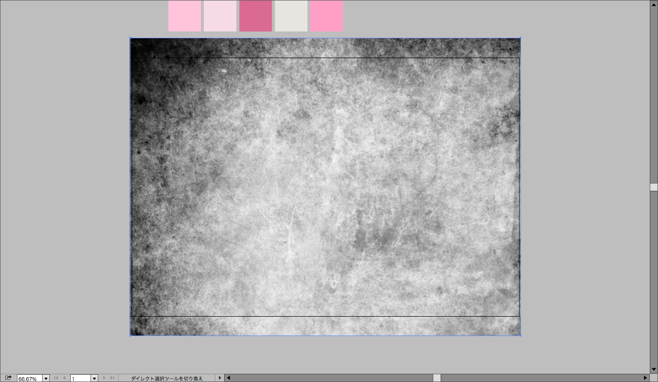Open the zoom level dropdown arrow
Viewport: 658px width, 382px height.
[x=46, y=378]
